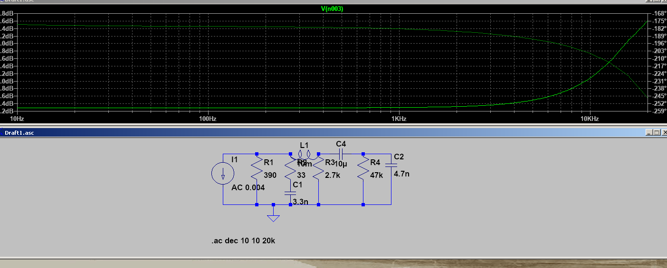Select the 33 ohm resistor symbol
The height and width of the screenshot is (268, 667).
[x=290, y=168]
